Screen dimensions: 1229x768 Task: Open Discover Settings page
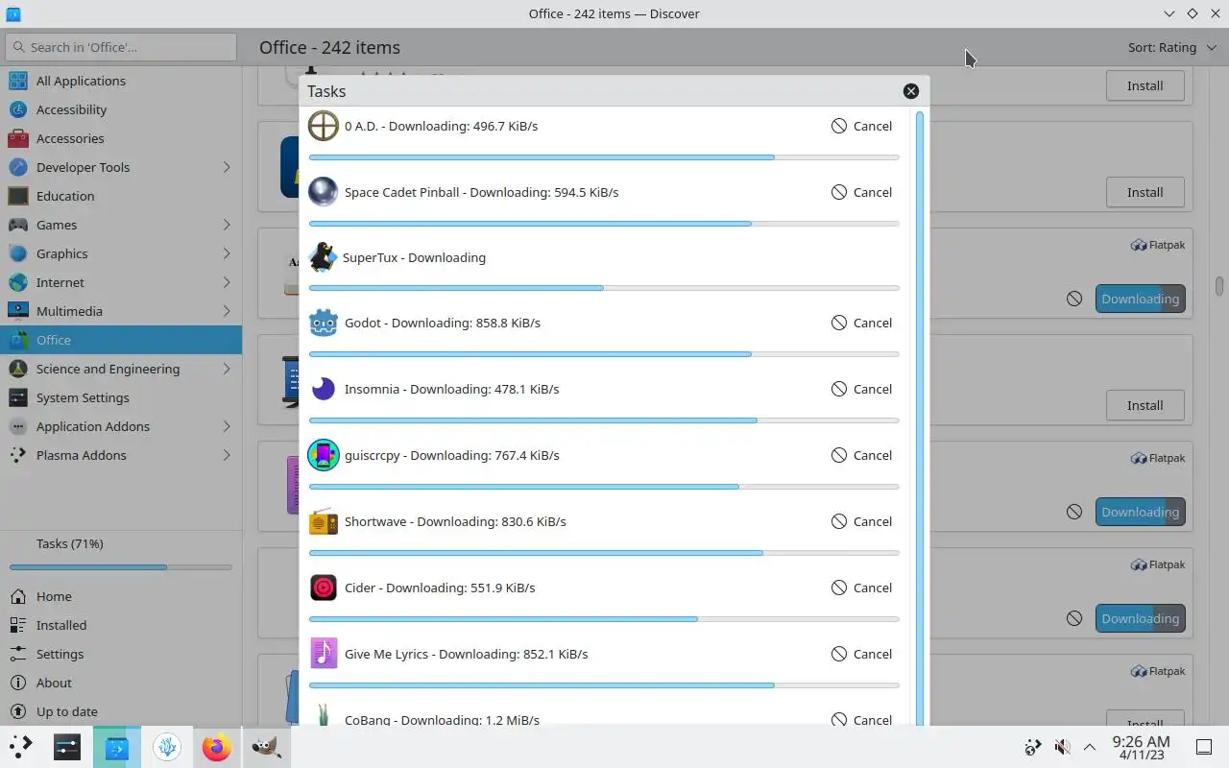tap(121, 654)
